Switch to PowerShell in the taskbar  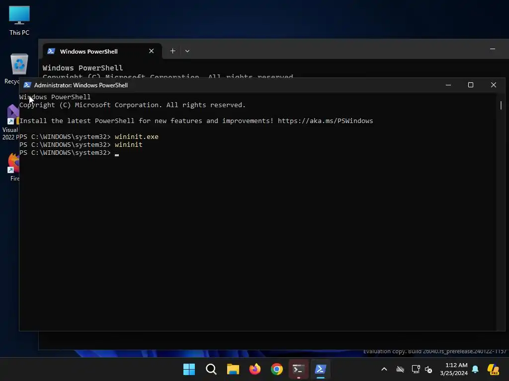click(x=321, y=369)
